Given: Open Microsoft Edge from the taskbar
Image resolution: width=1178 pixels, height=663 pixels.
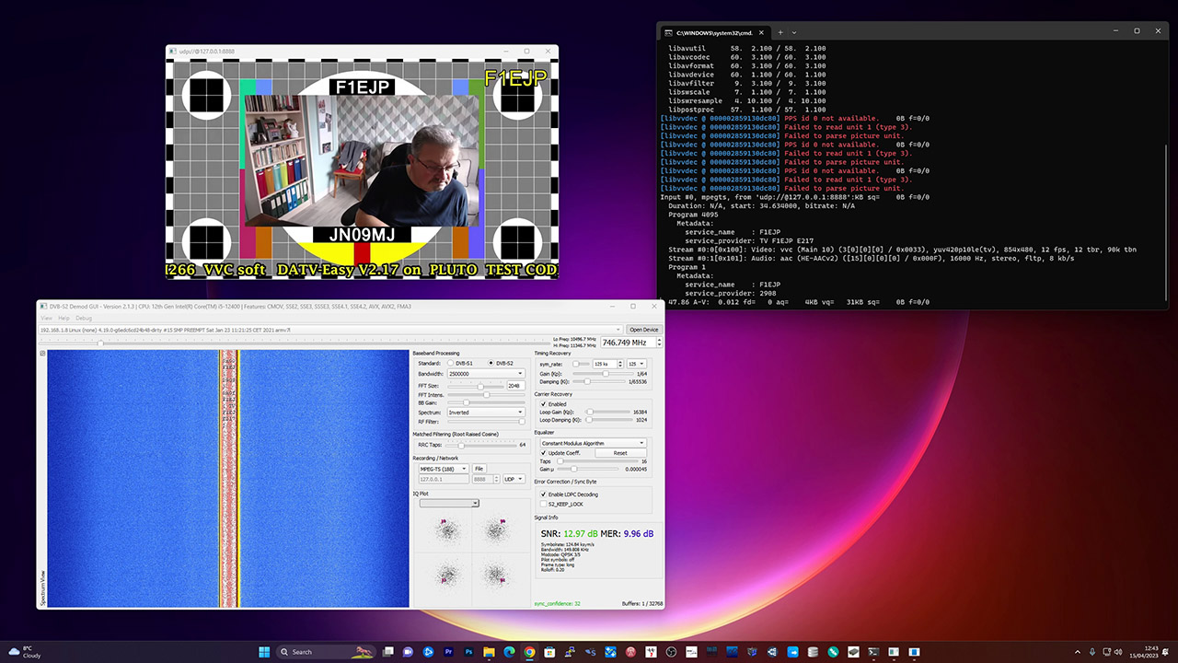Looking at the screenshot, I should (510, 652).
